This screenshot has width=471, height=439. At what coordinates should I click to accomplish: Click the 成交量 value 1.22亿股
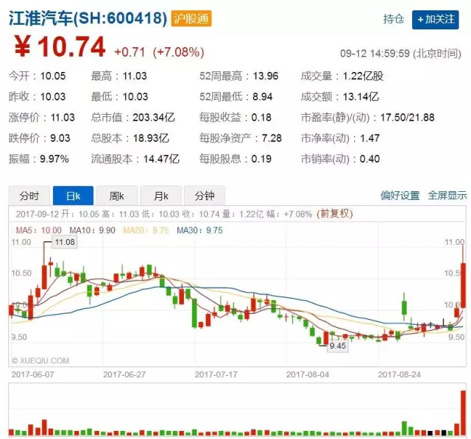[x=363, y=76]
